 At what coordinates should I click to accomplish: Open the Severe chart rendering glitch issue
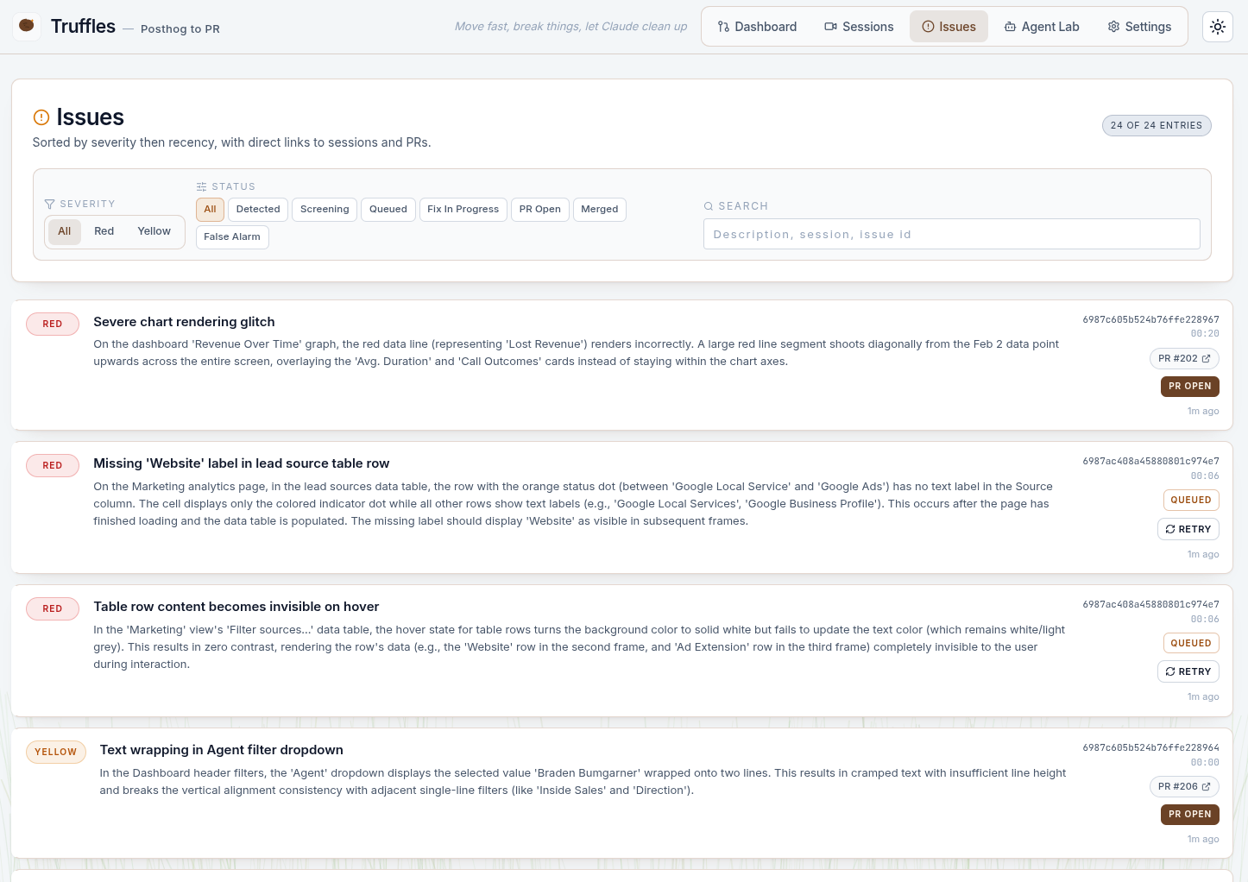pos(184,322)
